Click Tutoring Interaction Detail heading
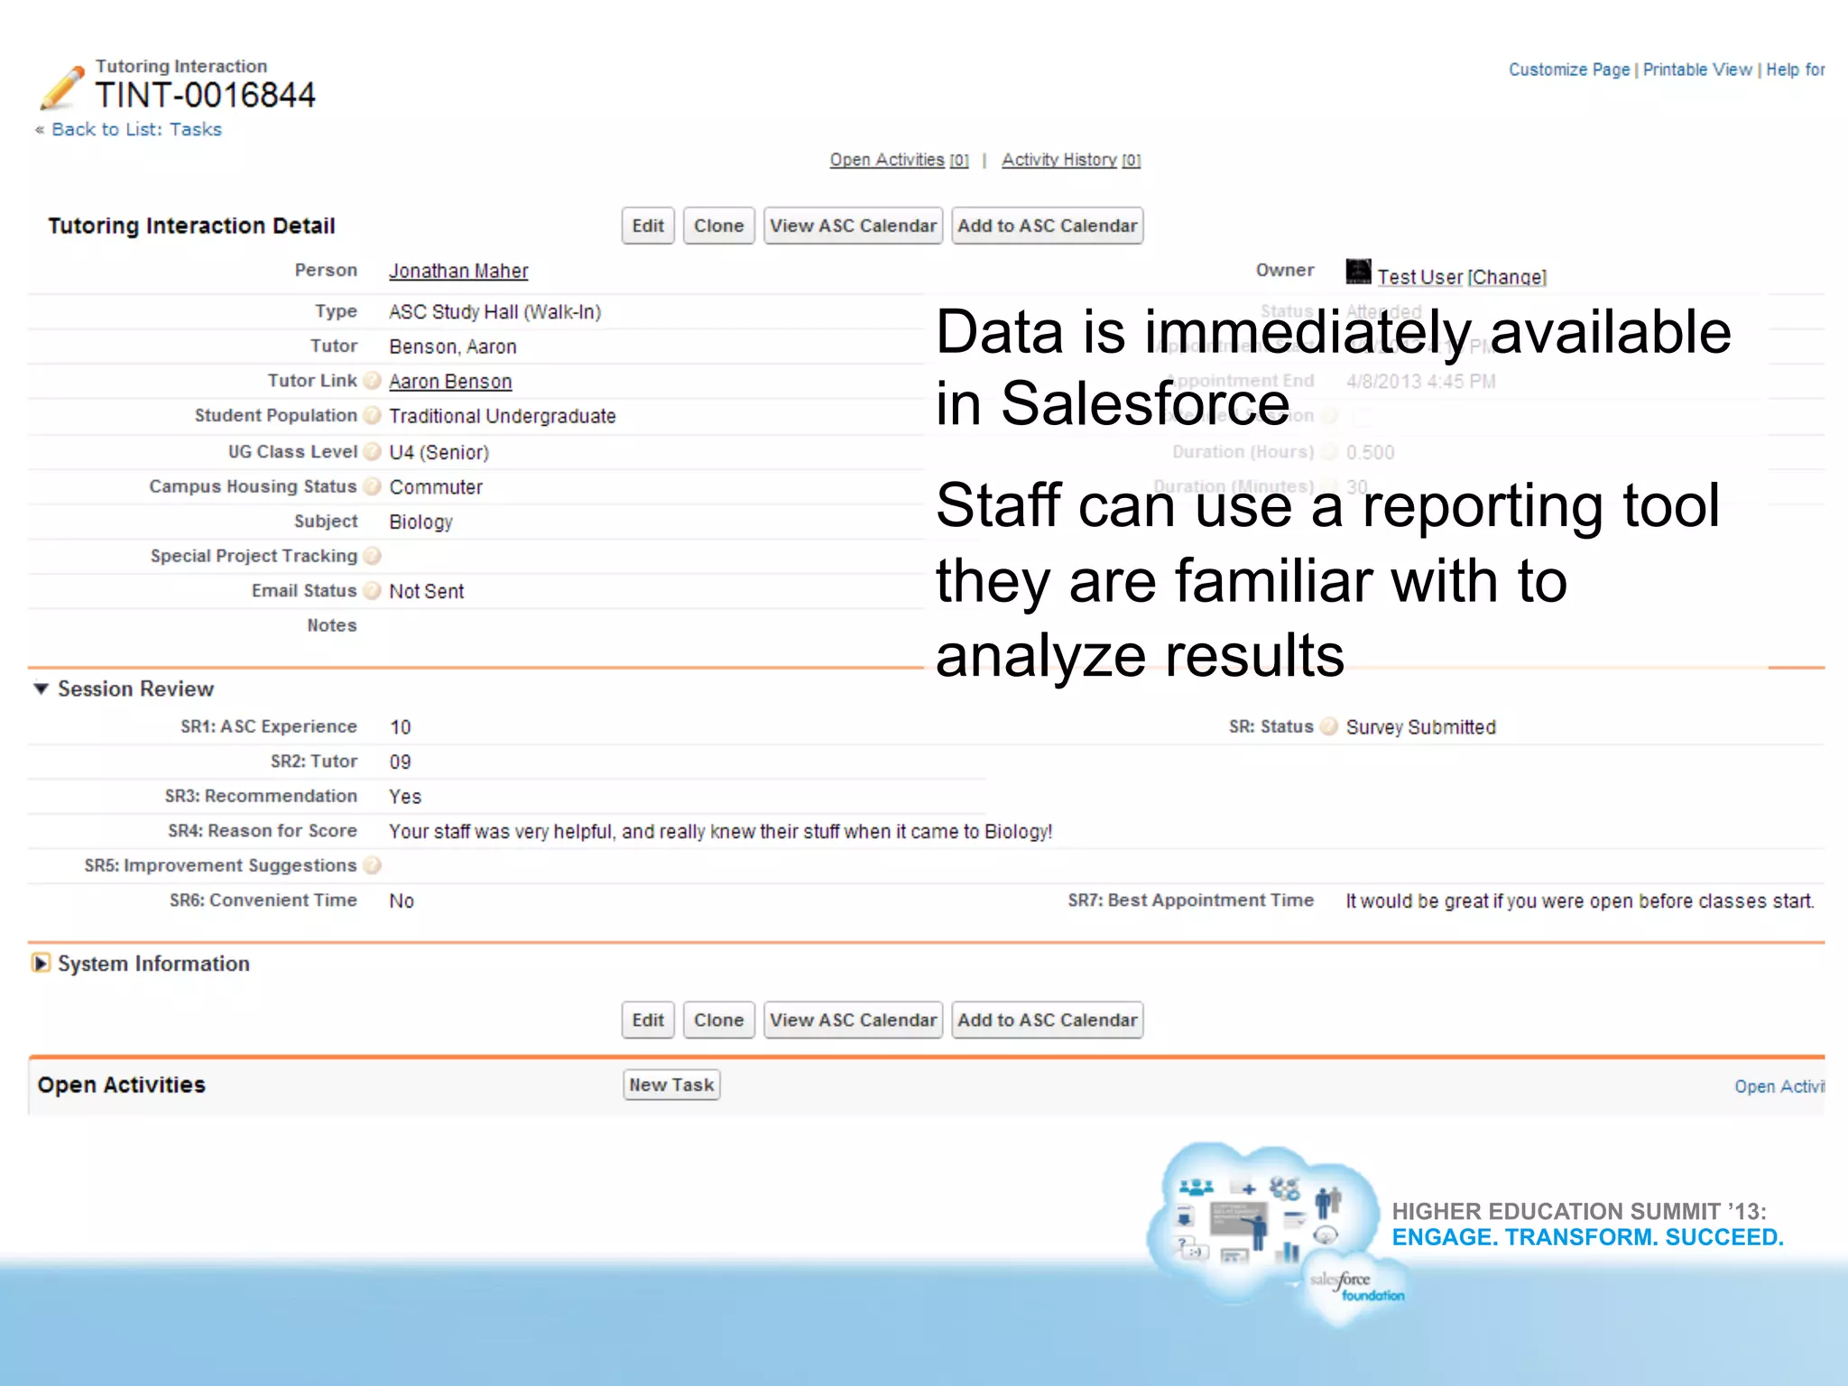1848x1386 pixels. [191, 226]
